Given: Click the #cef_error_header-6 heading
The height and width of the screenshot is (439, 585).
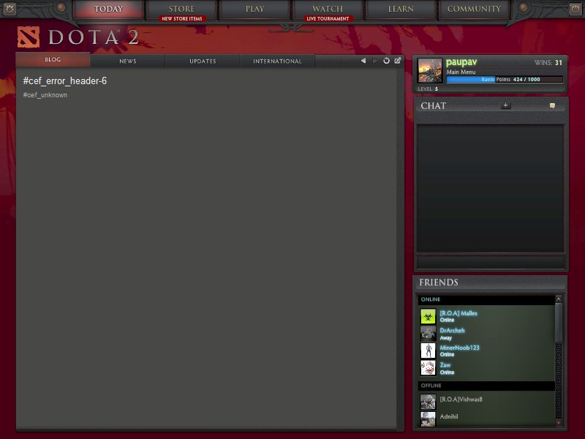Looking at the screenshot, I should pyautogui.click(x=65, y=80).
